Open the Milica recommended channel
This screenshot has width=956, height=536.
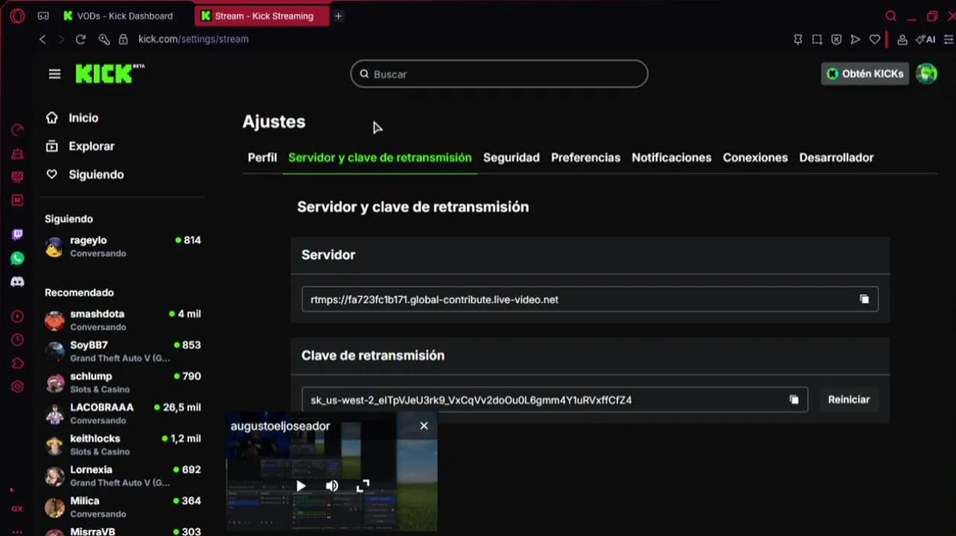[x=123, y=508]
